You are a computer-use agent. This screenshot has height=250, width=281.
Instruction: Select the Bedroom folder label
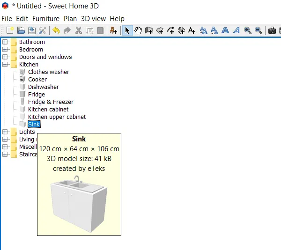[x=31, y=50]
